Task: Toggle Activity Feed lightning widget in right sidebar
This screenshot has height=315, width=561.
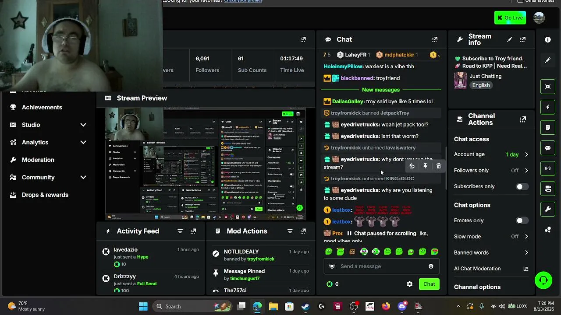Action: [x=548, y=107]
